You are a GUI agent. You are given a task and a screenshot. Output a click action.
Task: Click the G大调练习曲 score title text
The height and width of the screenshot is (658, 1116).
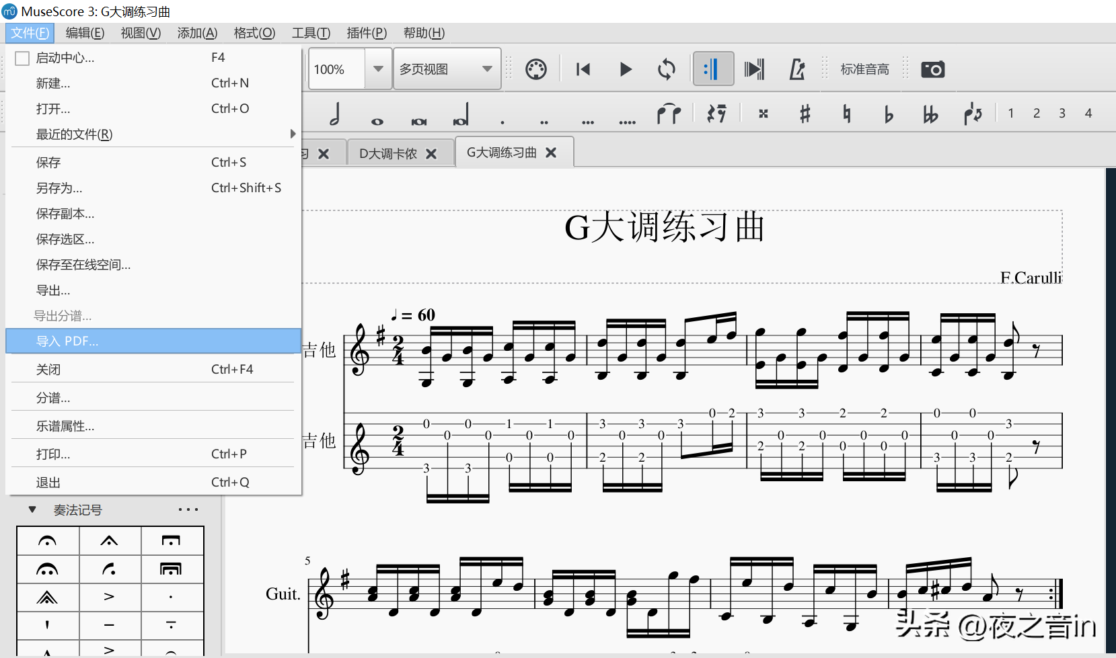[x=664, y=227]
